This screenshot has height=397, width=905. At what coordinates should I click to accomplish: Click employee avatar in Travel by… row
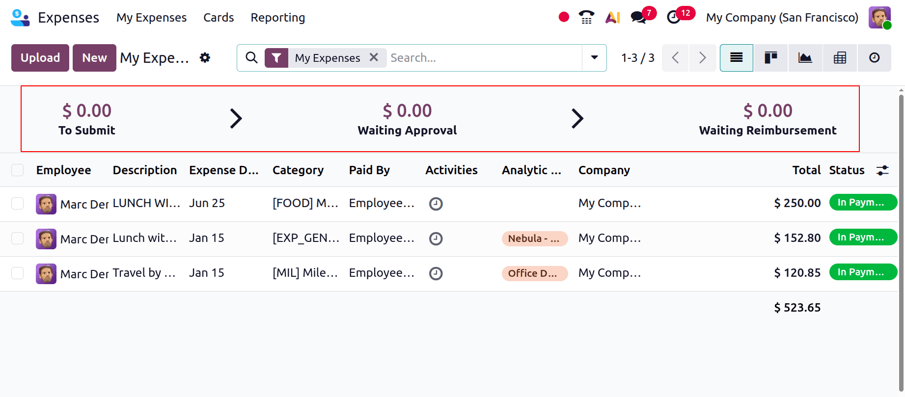click(x=46, y=274)
